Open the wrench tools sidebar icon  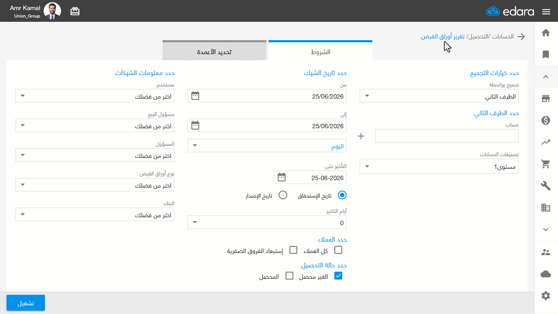click(545, 186)
